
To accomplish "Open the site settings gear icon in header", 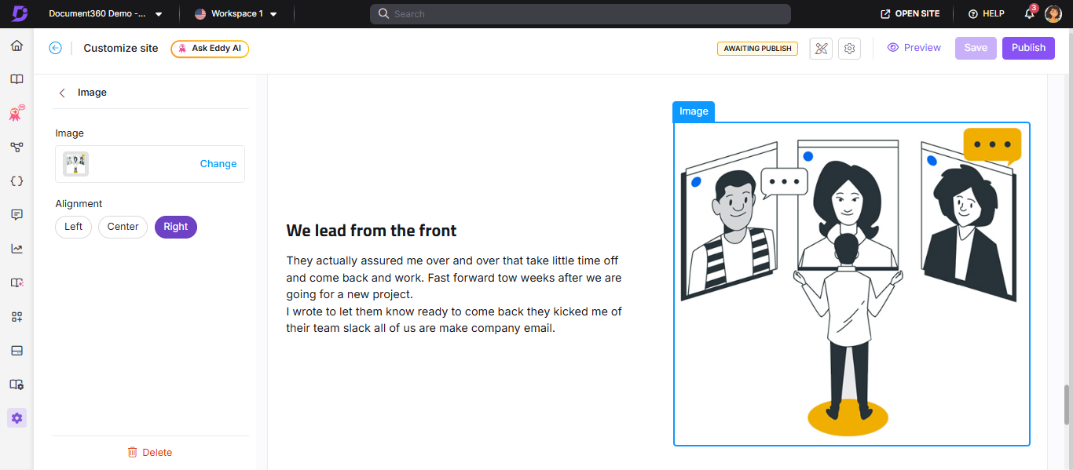I will [849, 48].
